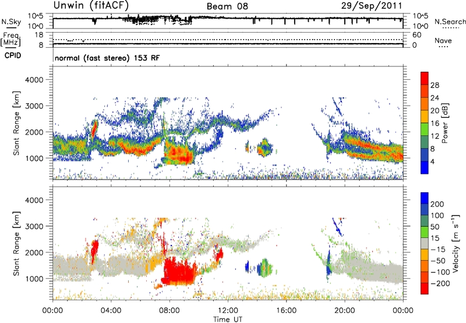Click the 'N.Sky' legend label

[11, 22]
